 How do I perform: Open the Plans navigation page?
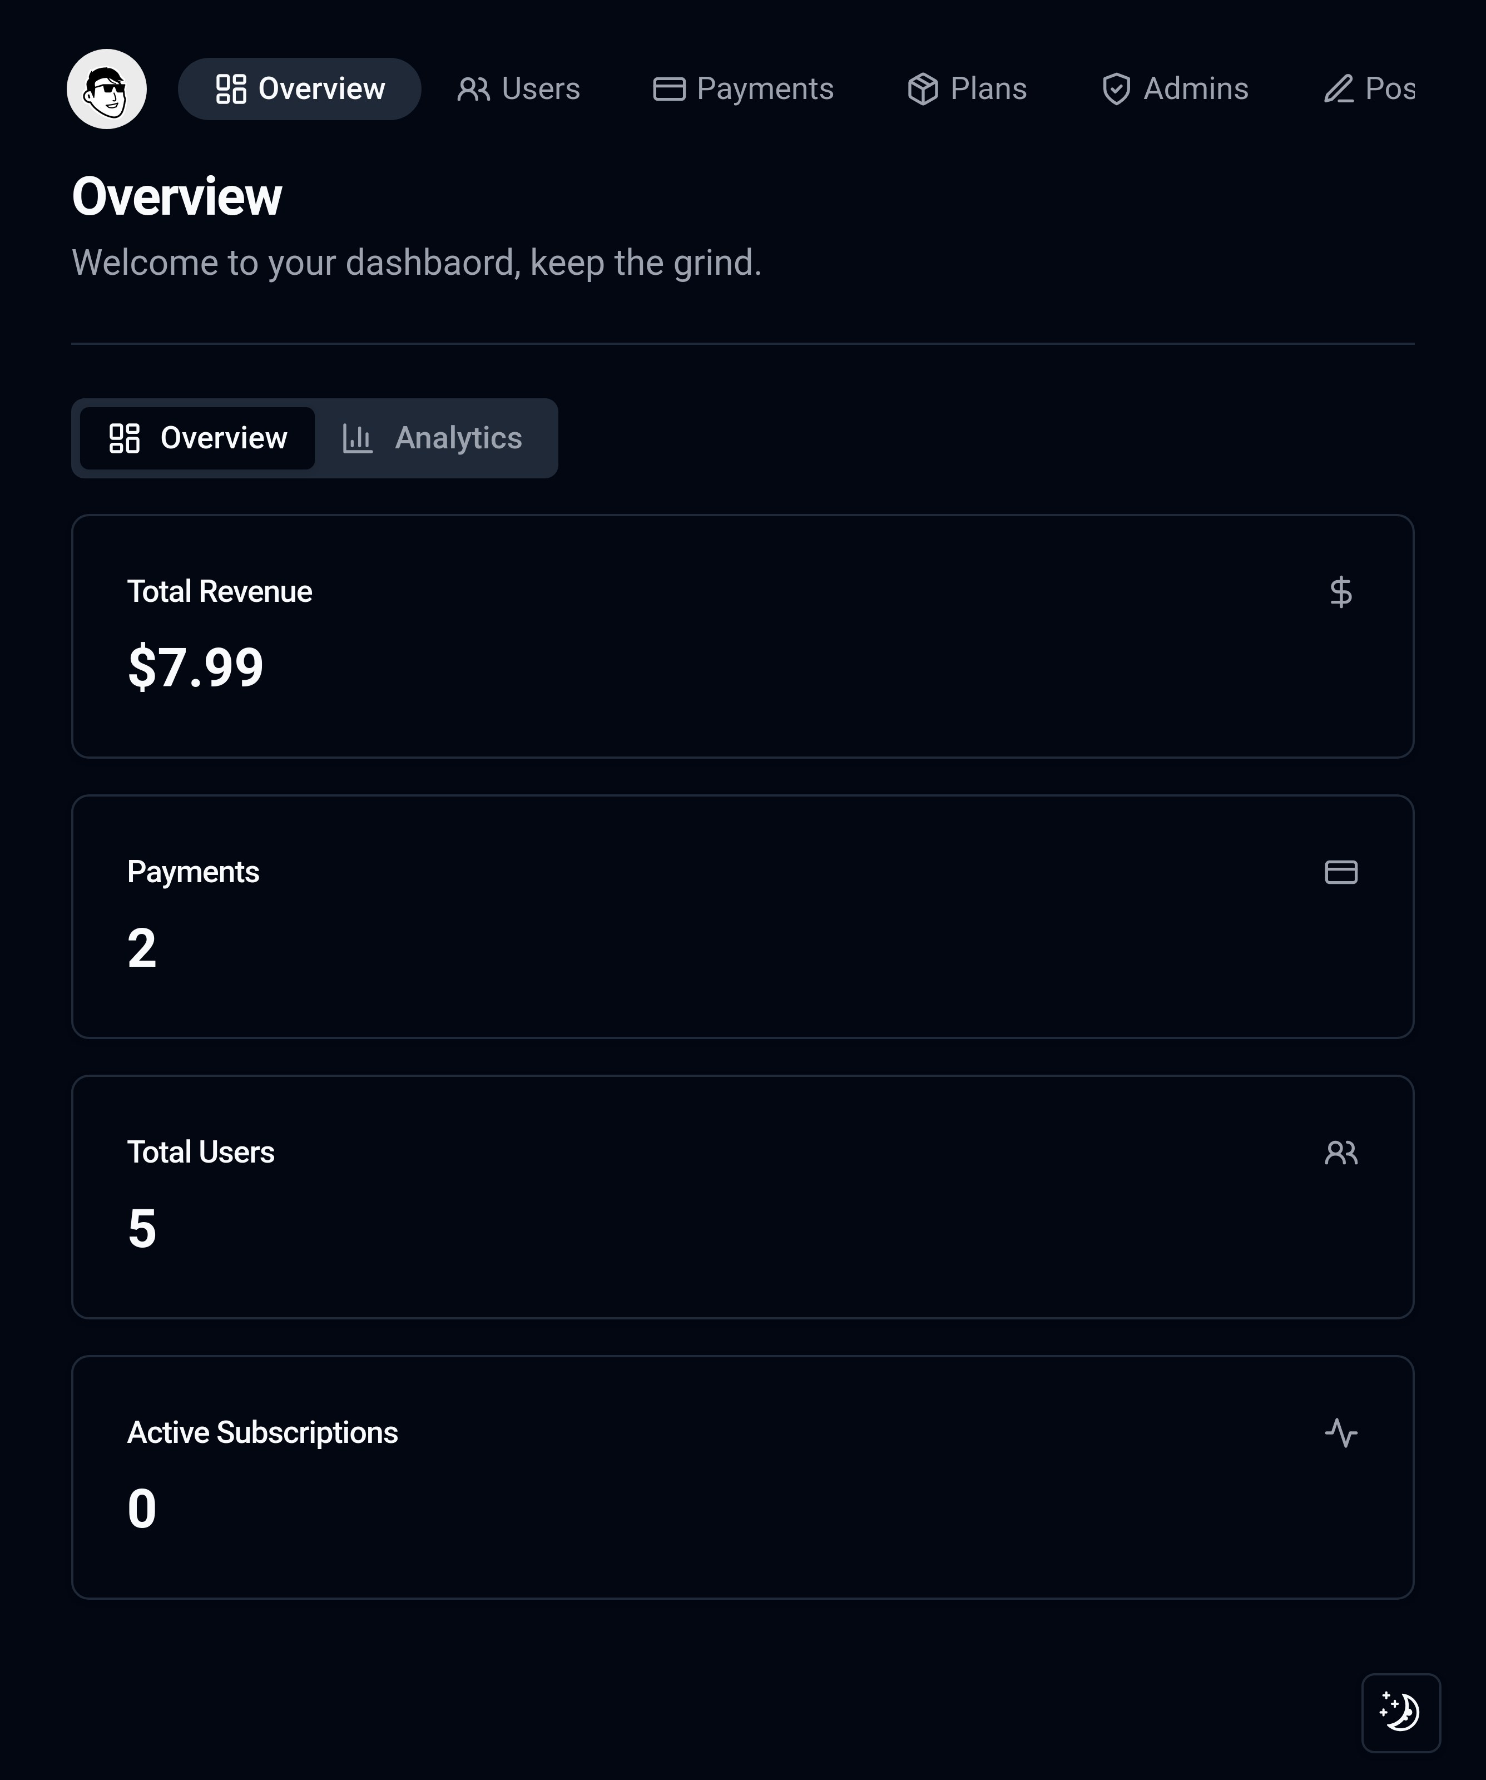967,89
